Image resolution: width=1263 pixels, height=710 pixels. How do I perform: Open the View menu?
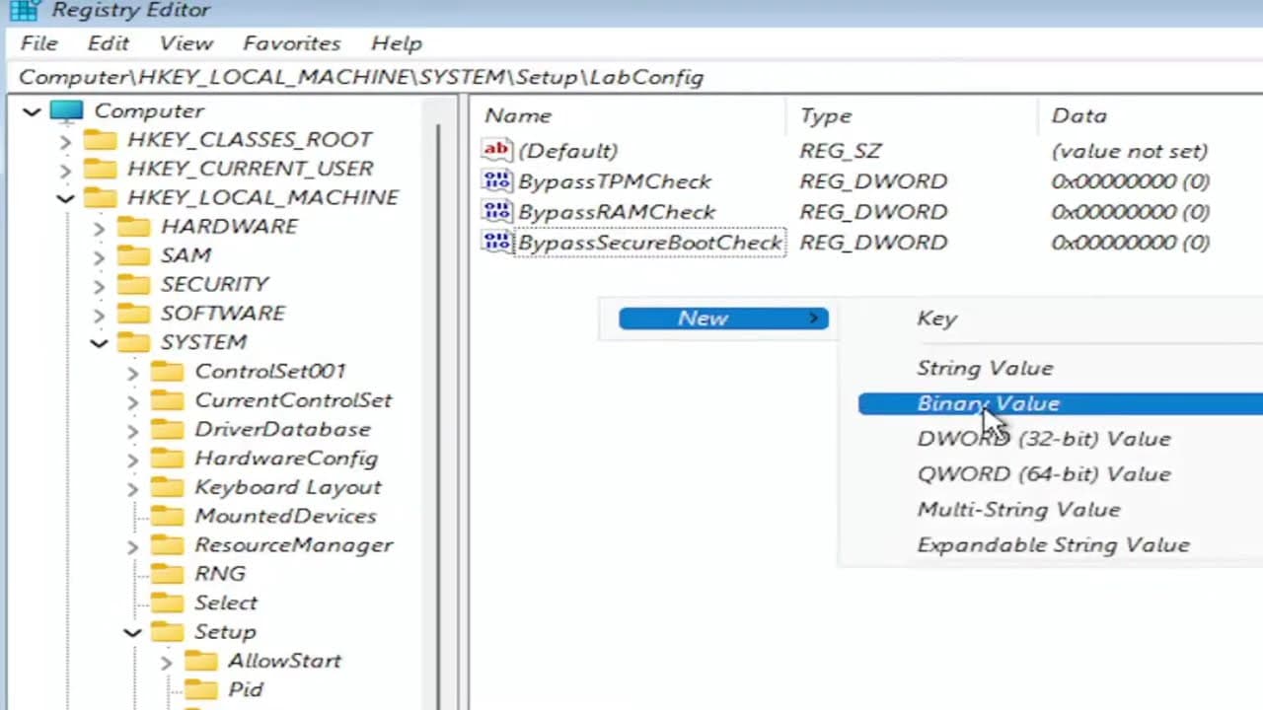186,43
